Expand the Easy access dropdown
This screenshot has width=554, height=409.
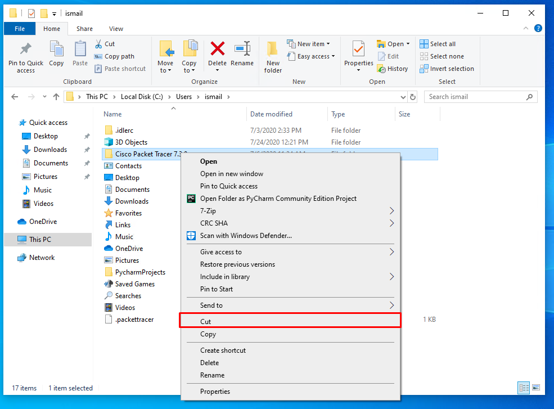click(333, 56)
